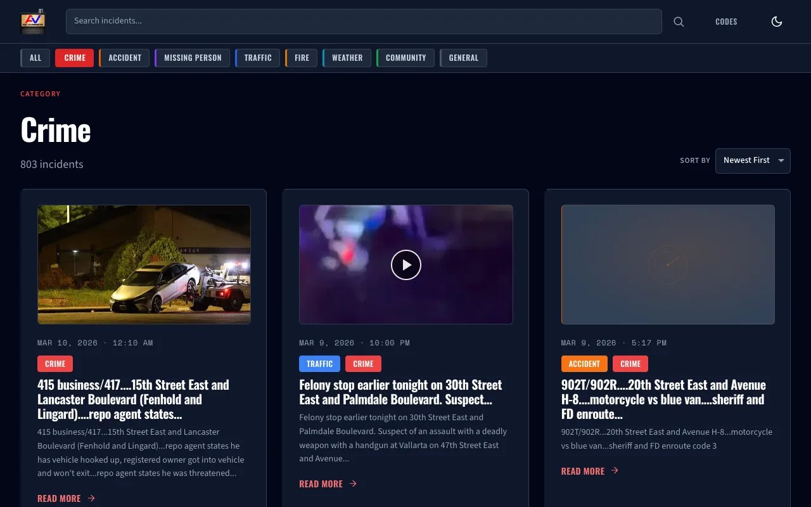This screenshot has width=811, height=507.
Task: Show WEATHER incidents
Action: click(347, 58)
